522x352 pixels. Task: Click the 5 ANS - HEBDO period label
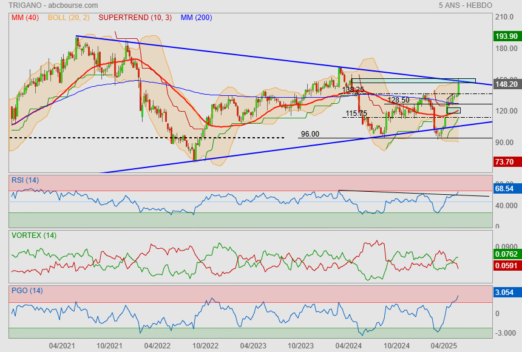pos(465,5)
